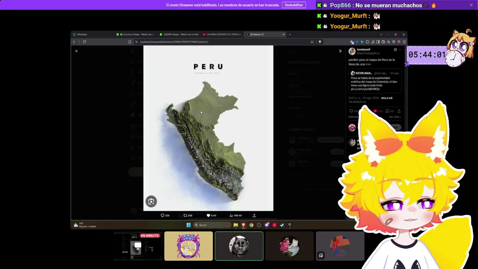Like the tweet under the photo
The width and height of the screenshot is (478, 269).
(x=211, y=216)
